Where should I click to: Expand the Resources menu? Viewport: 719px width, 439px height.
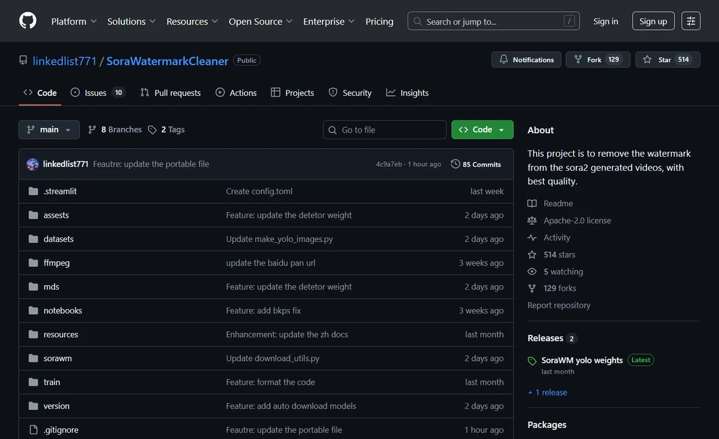click(192, 21)
